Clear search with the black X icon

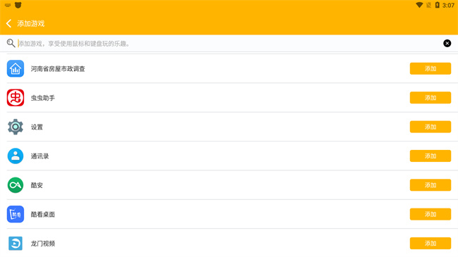point(447,43)
